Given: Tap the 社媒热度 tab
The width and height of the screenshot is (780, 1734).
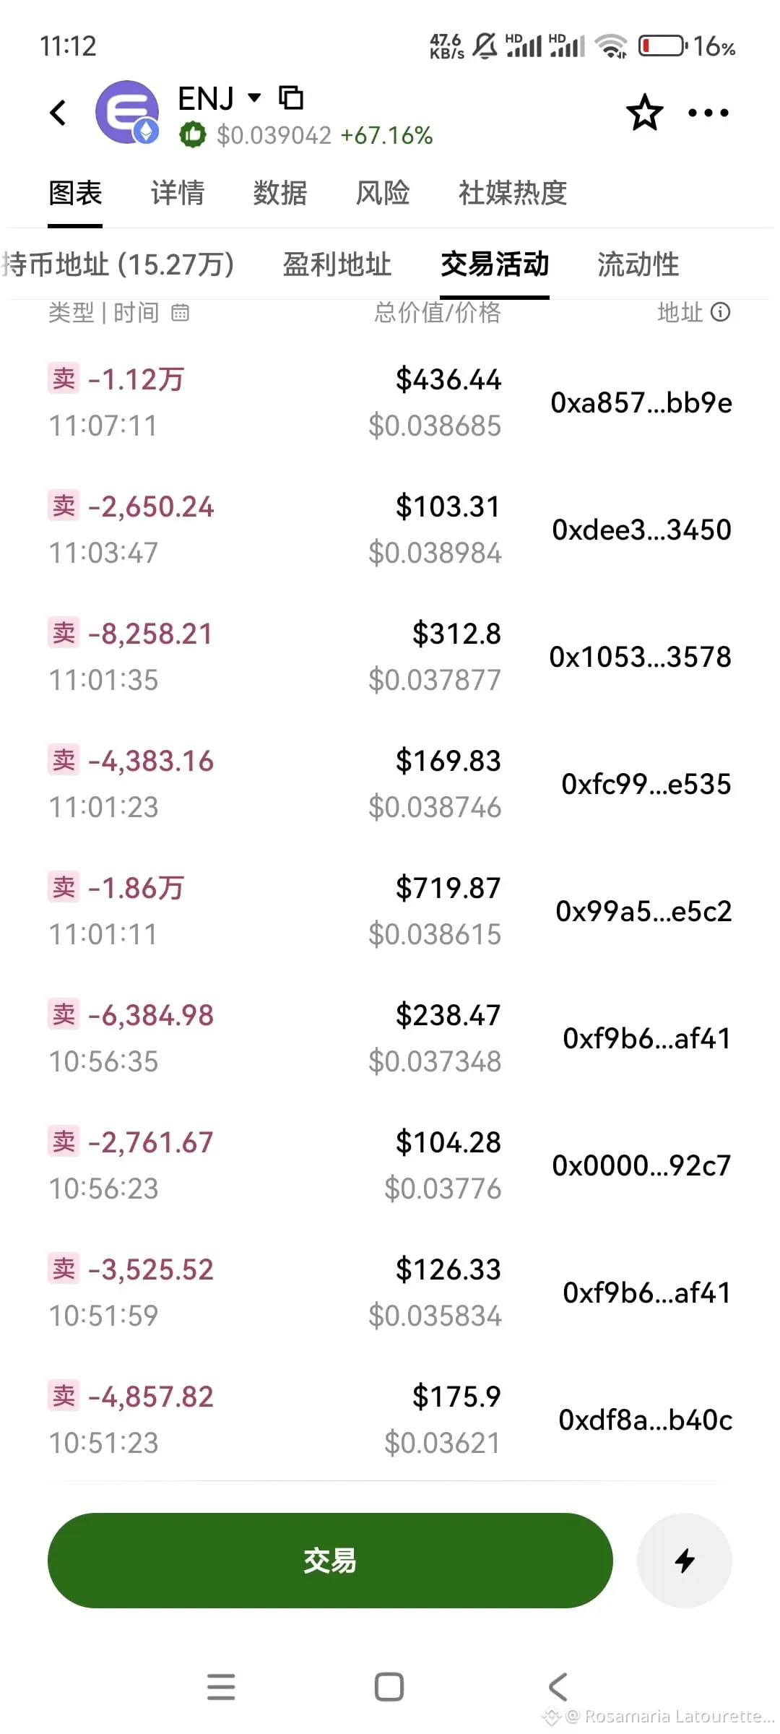Looking at the screenshot, I should coord(512,193).
